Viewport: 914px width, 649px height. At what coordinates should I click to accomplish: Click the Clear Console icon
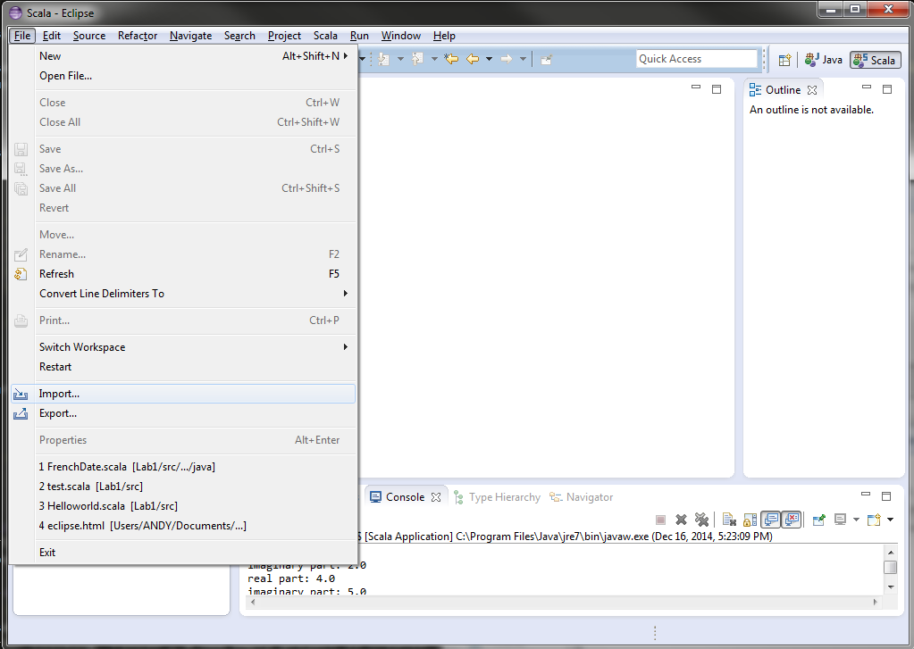[x=729, y=520]
